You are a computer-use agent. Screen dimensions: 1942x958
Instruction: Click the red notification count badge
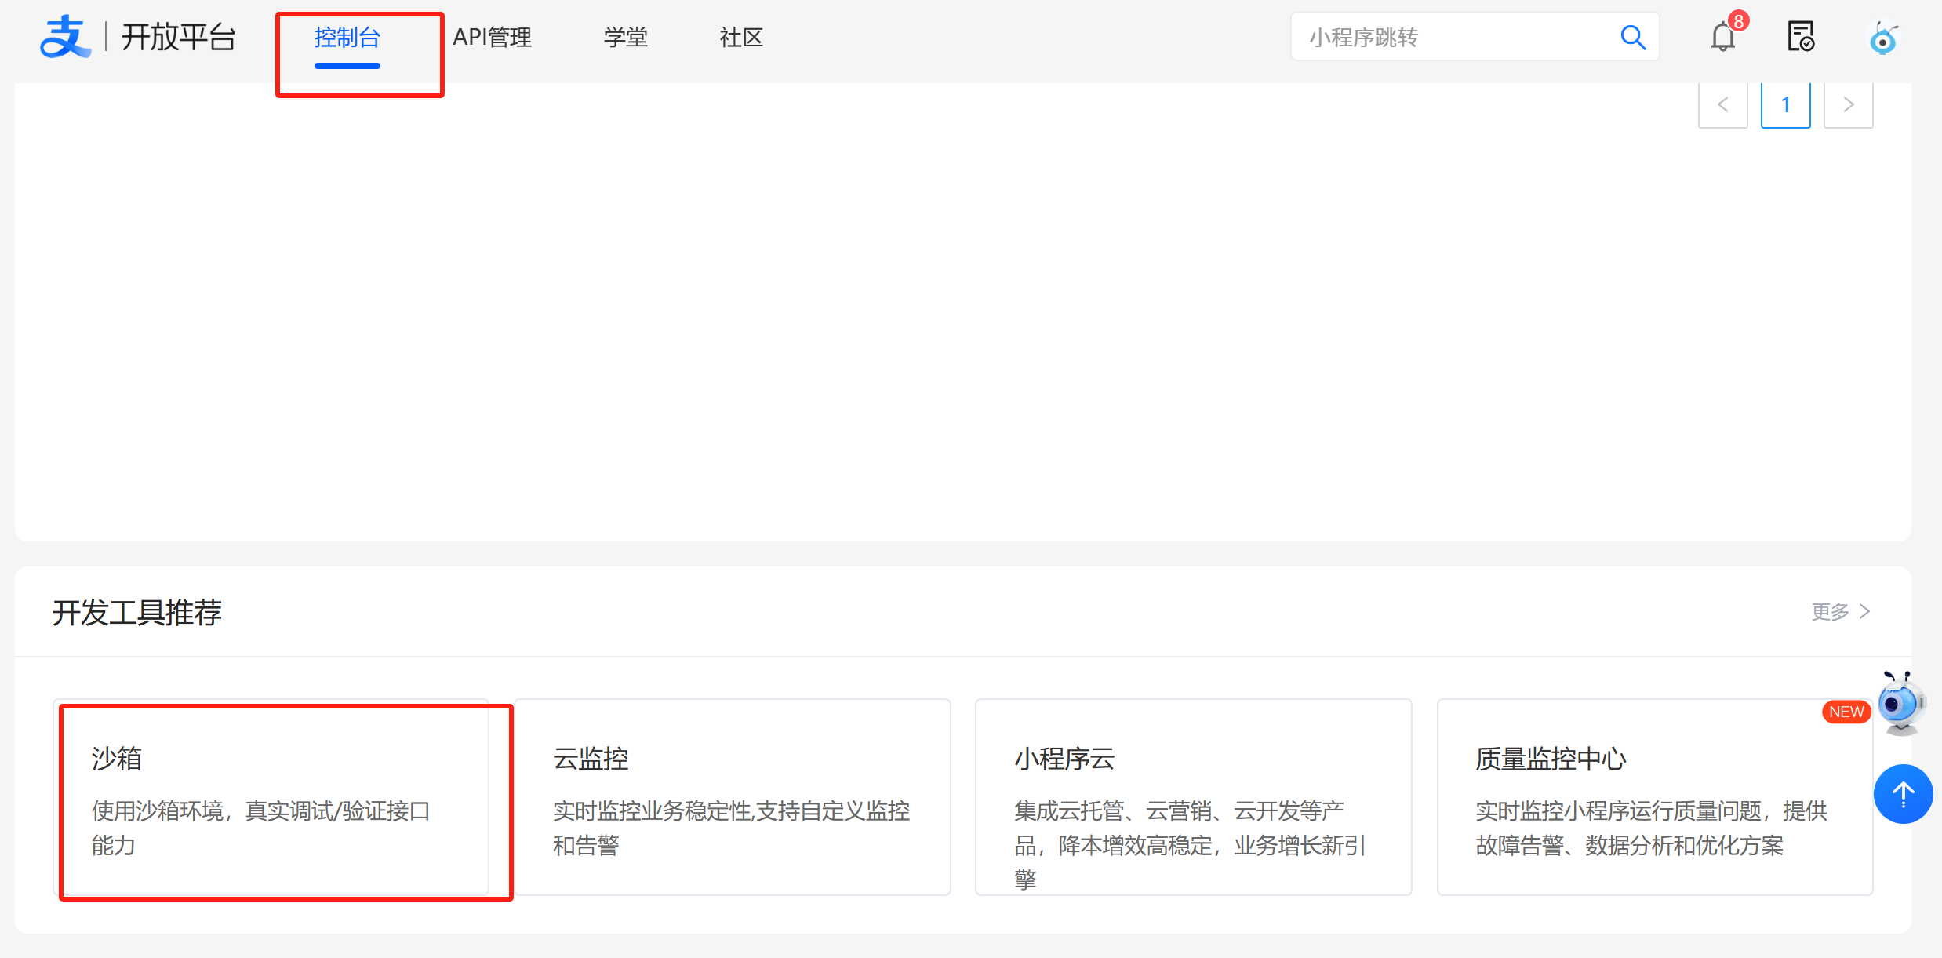tap(1739, 21)
